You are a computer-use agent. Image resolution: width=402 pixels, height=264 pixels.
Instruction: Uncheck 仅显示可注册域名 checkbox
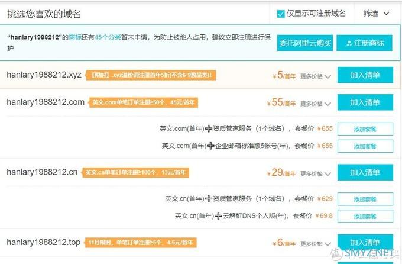(x=281, y=14)
